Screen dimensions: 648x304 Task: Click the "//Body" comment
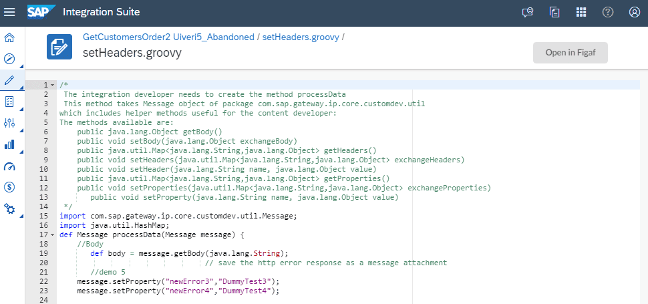coord(90,244)
